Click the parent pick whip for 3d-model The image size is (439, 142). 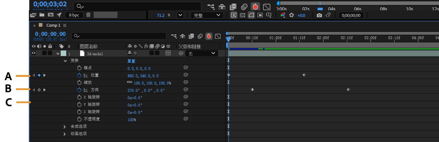pyautogui.click(x=181, y=53)
